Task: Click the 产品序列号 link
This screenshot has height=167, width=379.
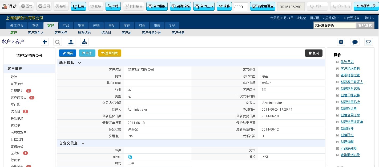Action: [x=349, y=148]
